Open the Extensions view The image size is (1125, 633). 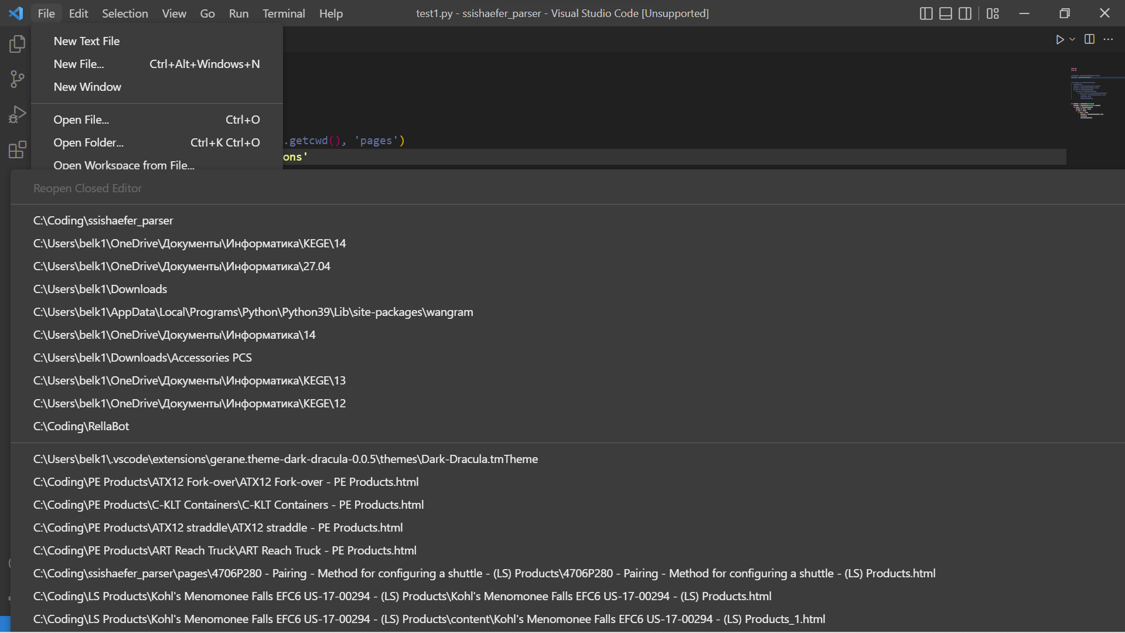[18, 149]
